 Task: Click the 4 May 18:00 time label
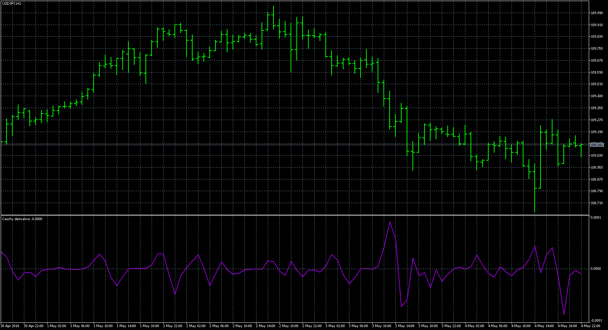click(x=567, y=326)
